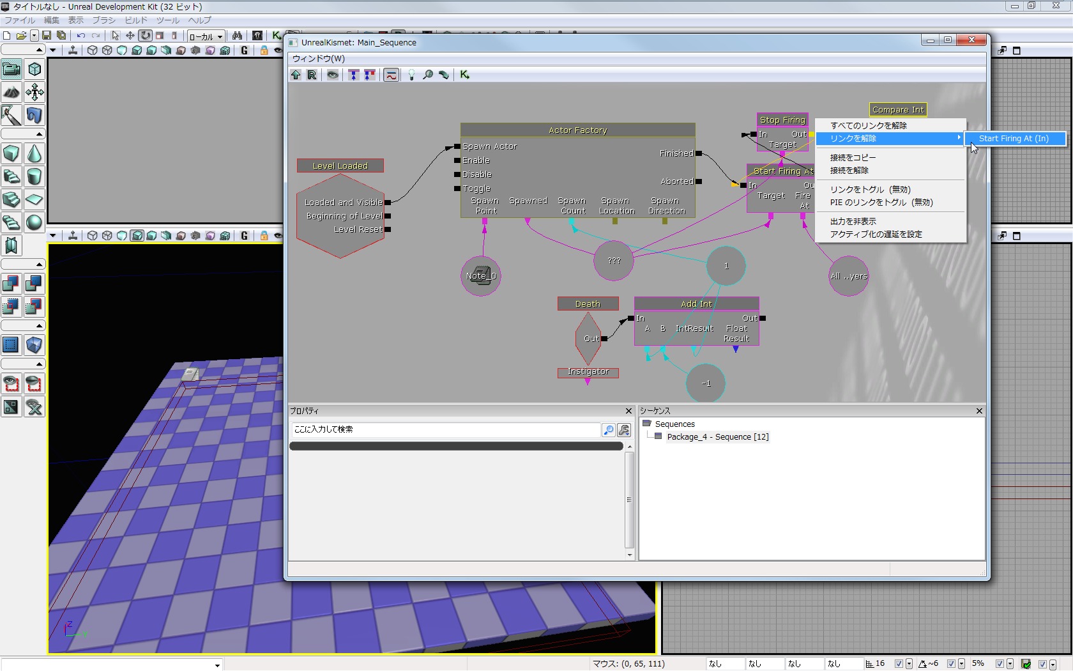Toggle the rotation snap checkbox near ~6
Viewport: 1073px width, 671px height.
(951, 664)
